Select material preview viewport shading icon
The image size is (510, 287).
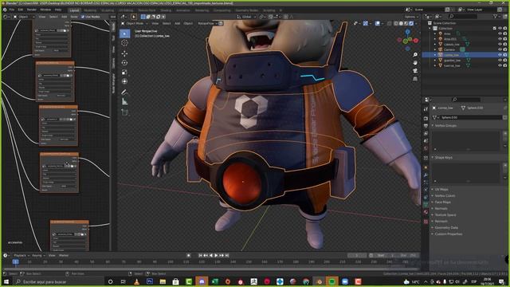406,23
